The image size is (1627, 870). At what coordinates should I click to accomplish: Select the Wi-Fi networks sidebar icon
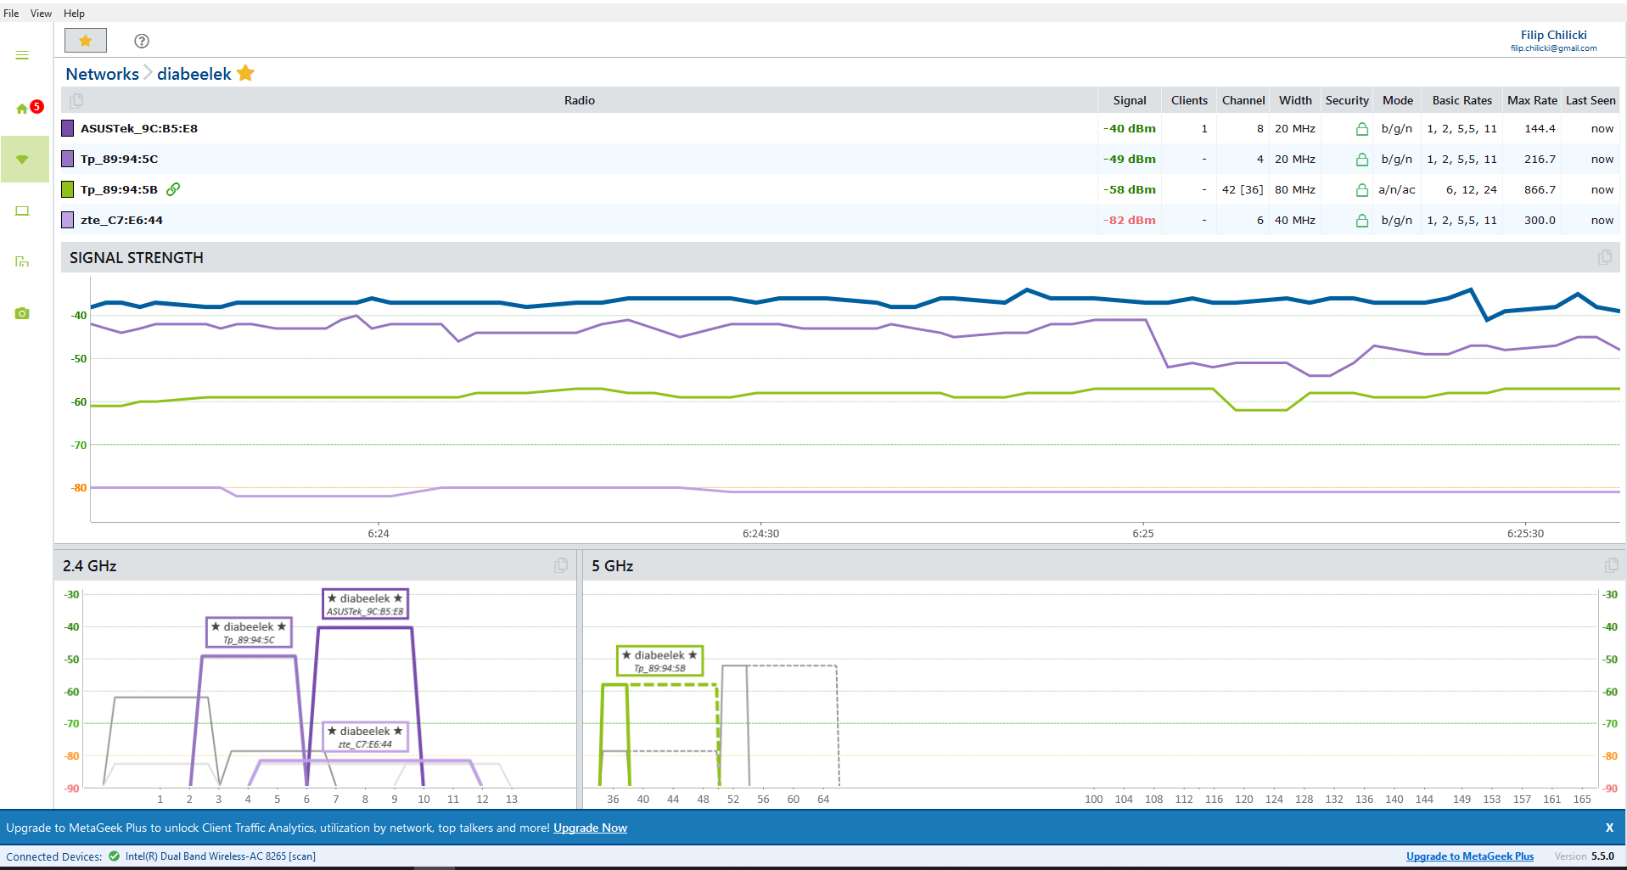click(x=25, y=160)
